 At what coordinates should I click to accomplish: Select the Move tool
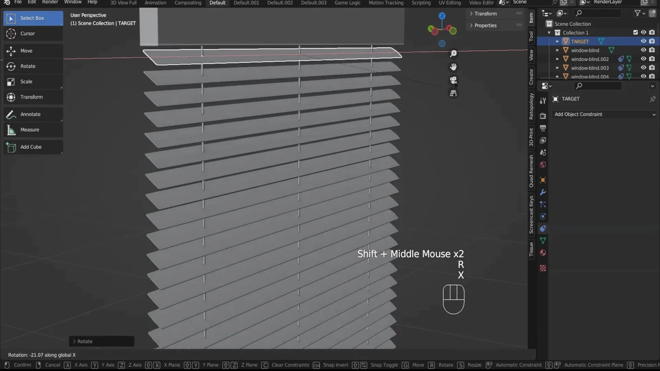(33, 51)
